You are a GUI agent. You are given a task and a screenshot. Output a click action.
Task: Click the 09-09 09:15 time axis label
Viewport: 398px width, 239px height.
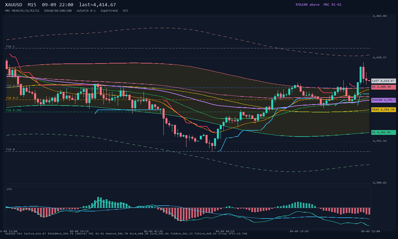point(225,231)
